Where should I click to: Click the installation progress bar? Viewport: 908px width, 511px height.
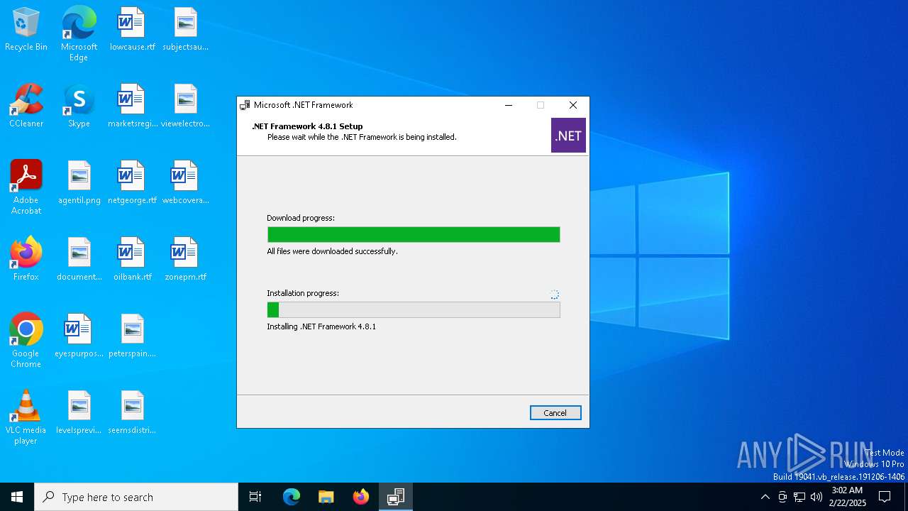click(414, 309)
